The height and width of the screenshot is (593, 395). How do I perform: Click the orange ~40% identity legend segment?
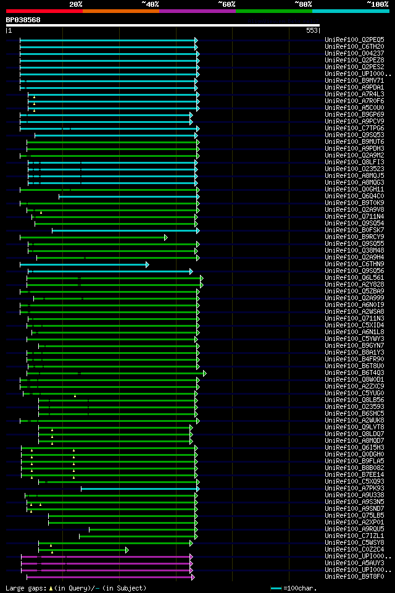coord(121,11)
